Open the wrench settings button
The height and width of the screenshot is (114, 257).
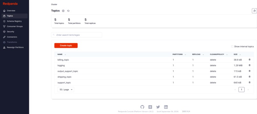[x=254, y=11]
